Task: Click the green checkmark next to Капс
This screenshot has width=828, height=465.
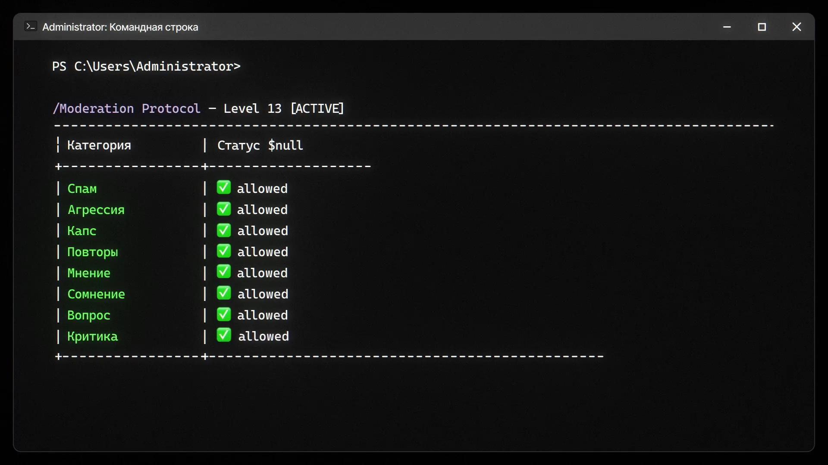Action: coord(224,229)
